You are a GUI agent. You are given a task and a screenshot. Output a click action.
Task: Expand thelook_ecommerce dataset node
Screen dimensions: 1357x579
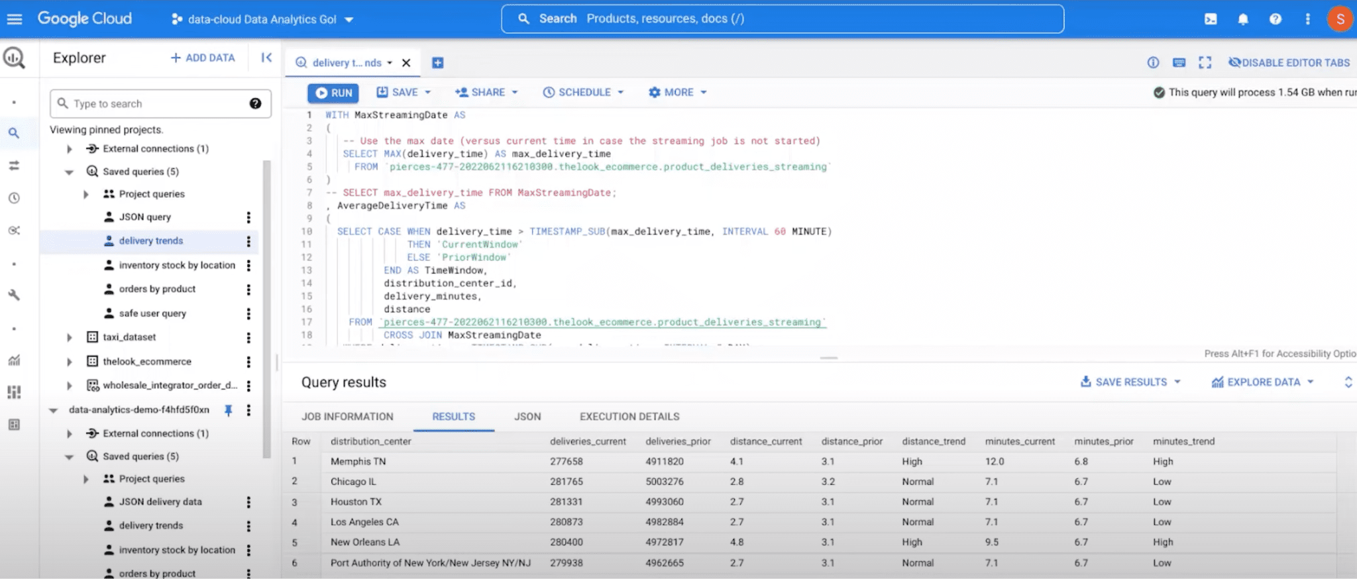[69, 362]
